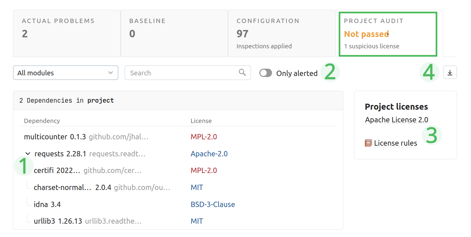Click the search magnifier icon
This screenshot has width=471, height=237.
point(242,73)
